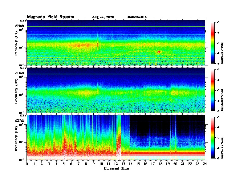Image resolution: width=244 pixels, height=188 pixels.
Task: Click hour 0 on the time axis
Action: pos(27,164)
